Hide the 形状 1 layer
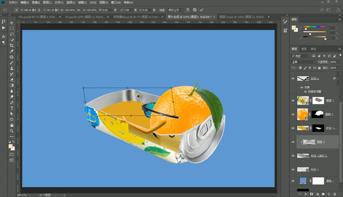The width and height of the screenshot is (343, 197). 293,169
